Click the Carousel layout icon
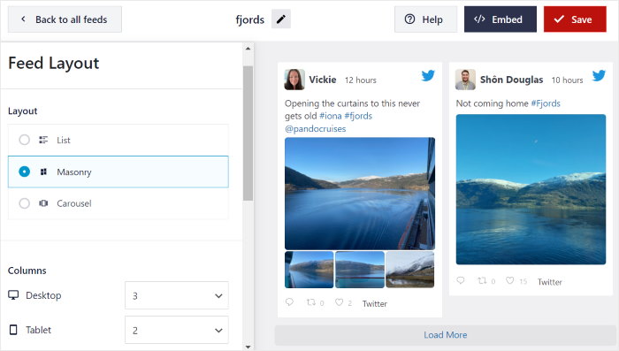 (43, 203)
